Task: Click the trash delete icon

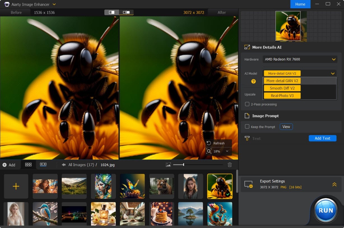Action: point(230,165)
